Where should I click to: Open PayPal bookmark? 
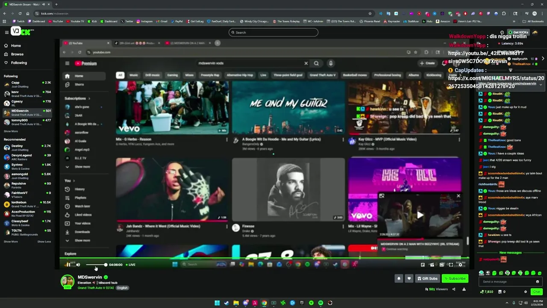(176, 21)
